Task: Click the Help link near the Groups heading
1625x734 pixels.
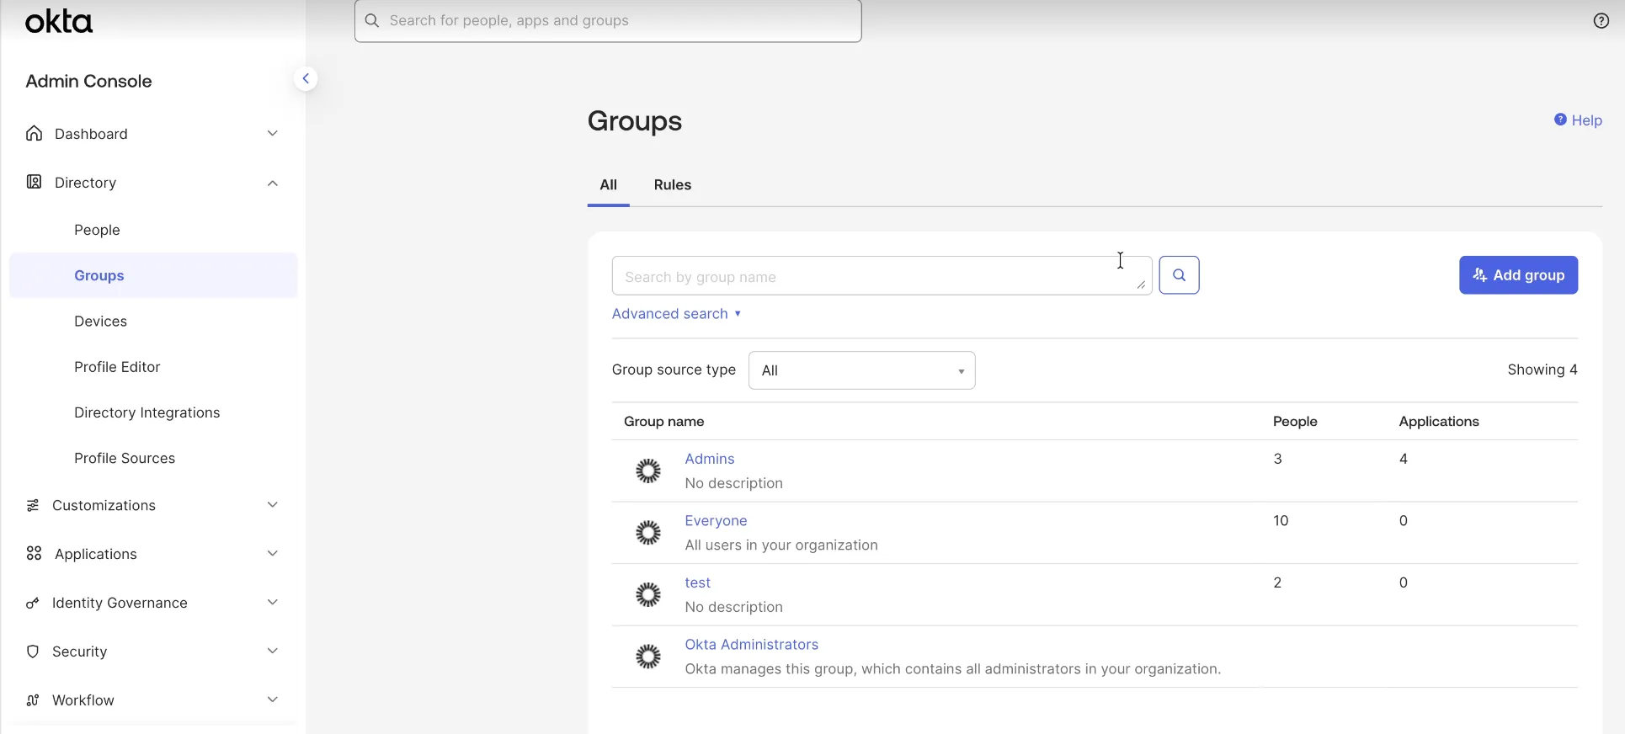Action: click(1578, 120)
